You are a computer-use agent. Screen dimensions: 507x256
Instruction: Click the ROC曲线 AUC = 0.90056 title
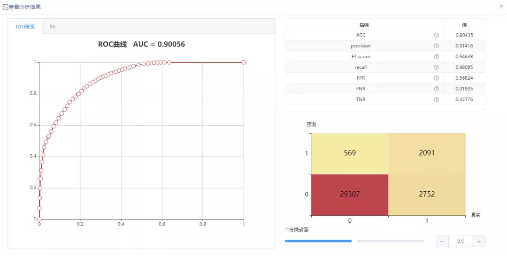(141, 44)
